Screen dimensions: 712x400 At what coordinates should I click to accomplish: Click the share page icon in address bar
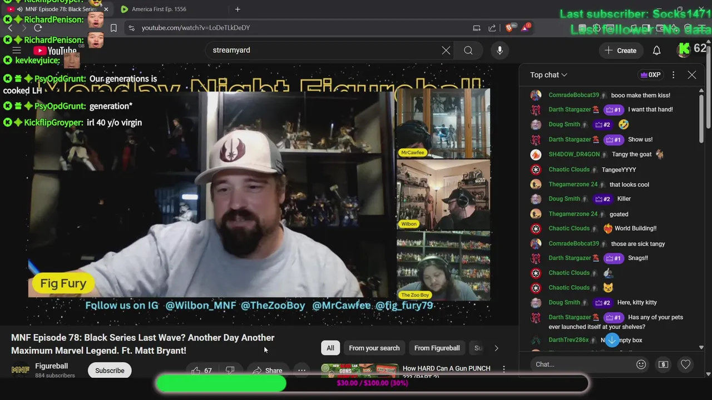[492, 28]
